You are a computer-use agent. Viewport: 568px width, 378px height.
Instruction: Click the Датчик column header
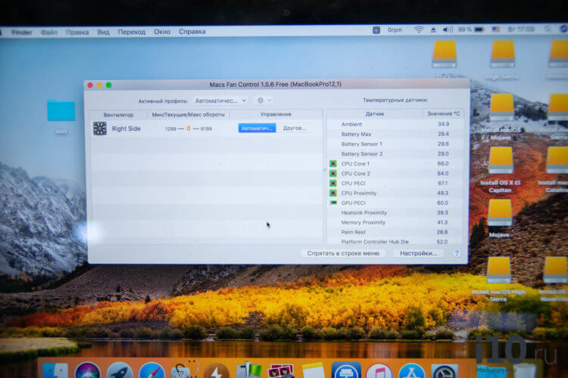tap(375, 113)
